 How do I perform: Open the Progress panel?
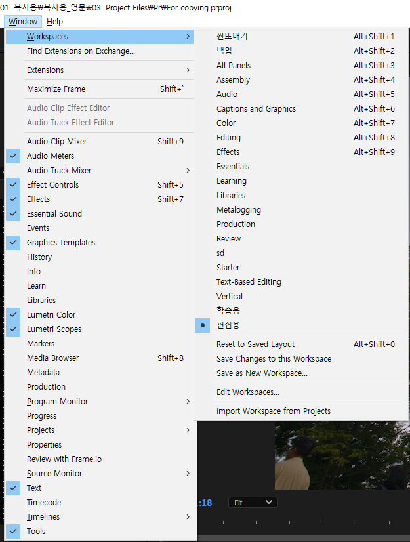tap(100, 416)
